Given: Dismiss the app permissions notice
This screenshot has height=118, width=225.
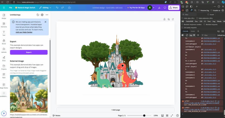Looking at the screenshot, I should point(46,22).
